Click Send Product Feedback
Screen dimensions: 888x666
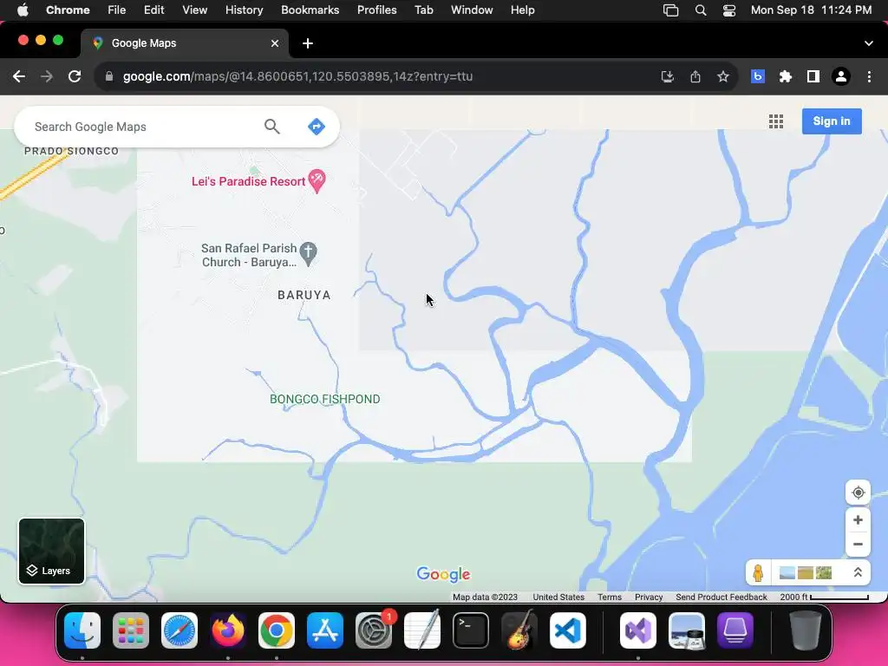721,597
